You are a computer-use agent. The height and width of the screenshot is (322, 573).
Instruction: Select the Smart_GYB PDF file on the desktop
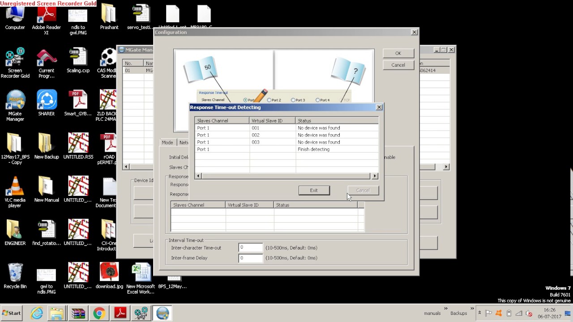[x=78, y=103]
